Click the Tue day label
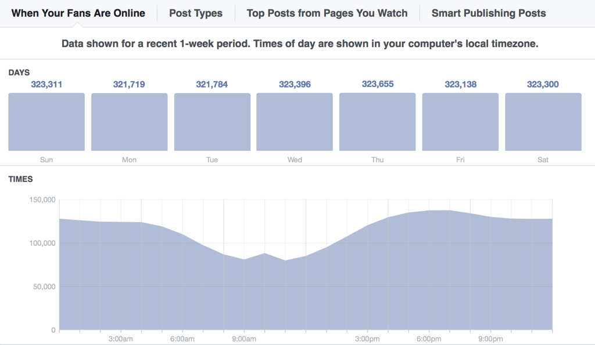595x345 pixels. coord(212,160)
